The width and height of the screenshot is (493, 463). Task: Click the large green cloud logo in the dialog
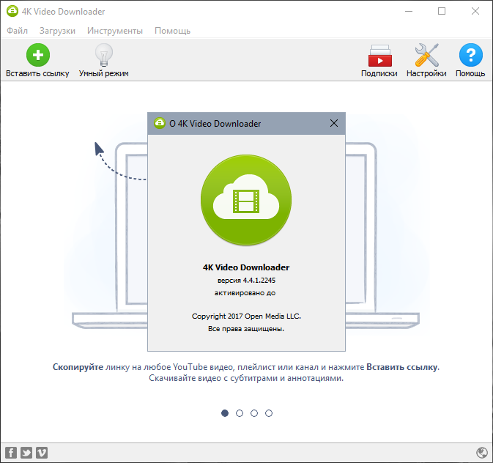pos(246,200)
